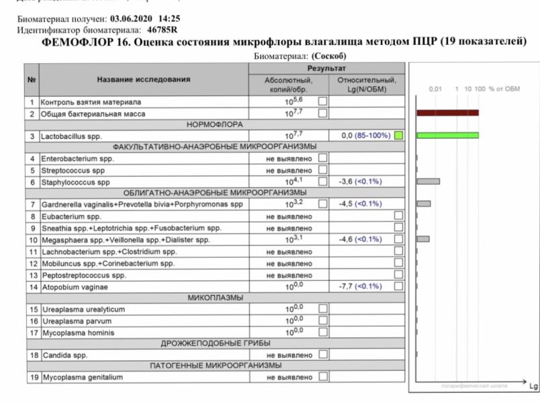Viewport: 540px width, 403px height.
Task: Toggle the checkbox in the Gardnerella vaginalis row
Action: click(322, 204)
